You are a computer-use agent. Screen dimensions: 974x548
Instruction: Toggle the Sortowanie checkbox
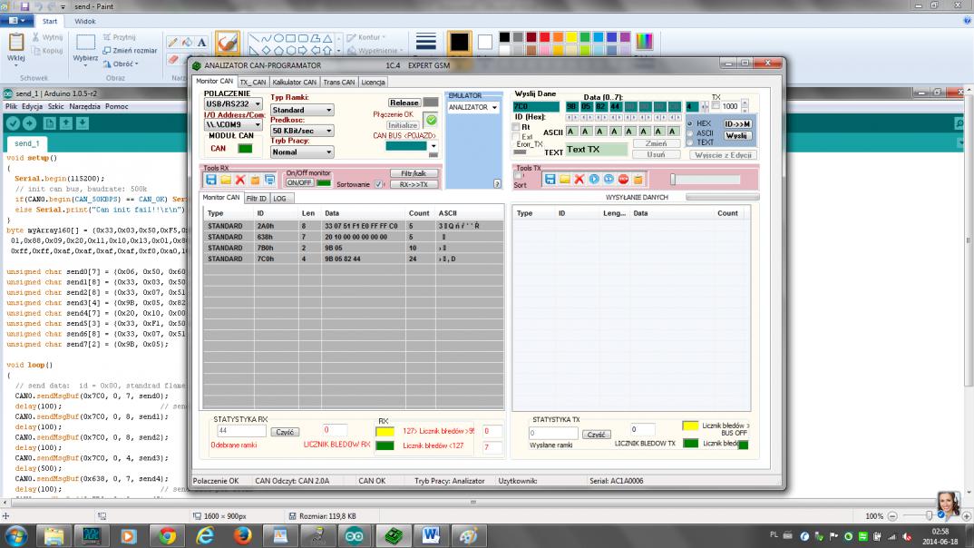(379, 184)
